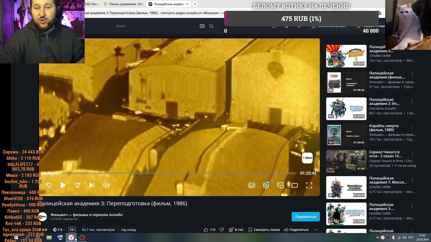Click the 'В топ' rocket button

[x=236, y=230]
